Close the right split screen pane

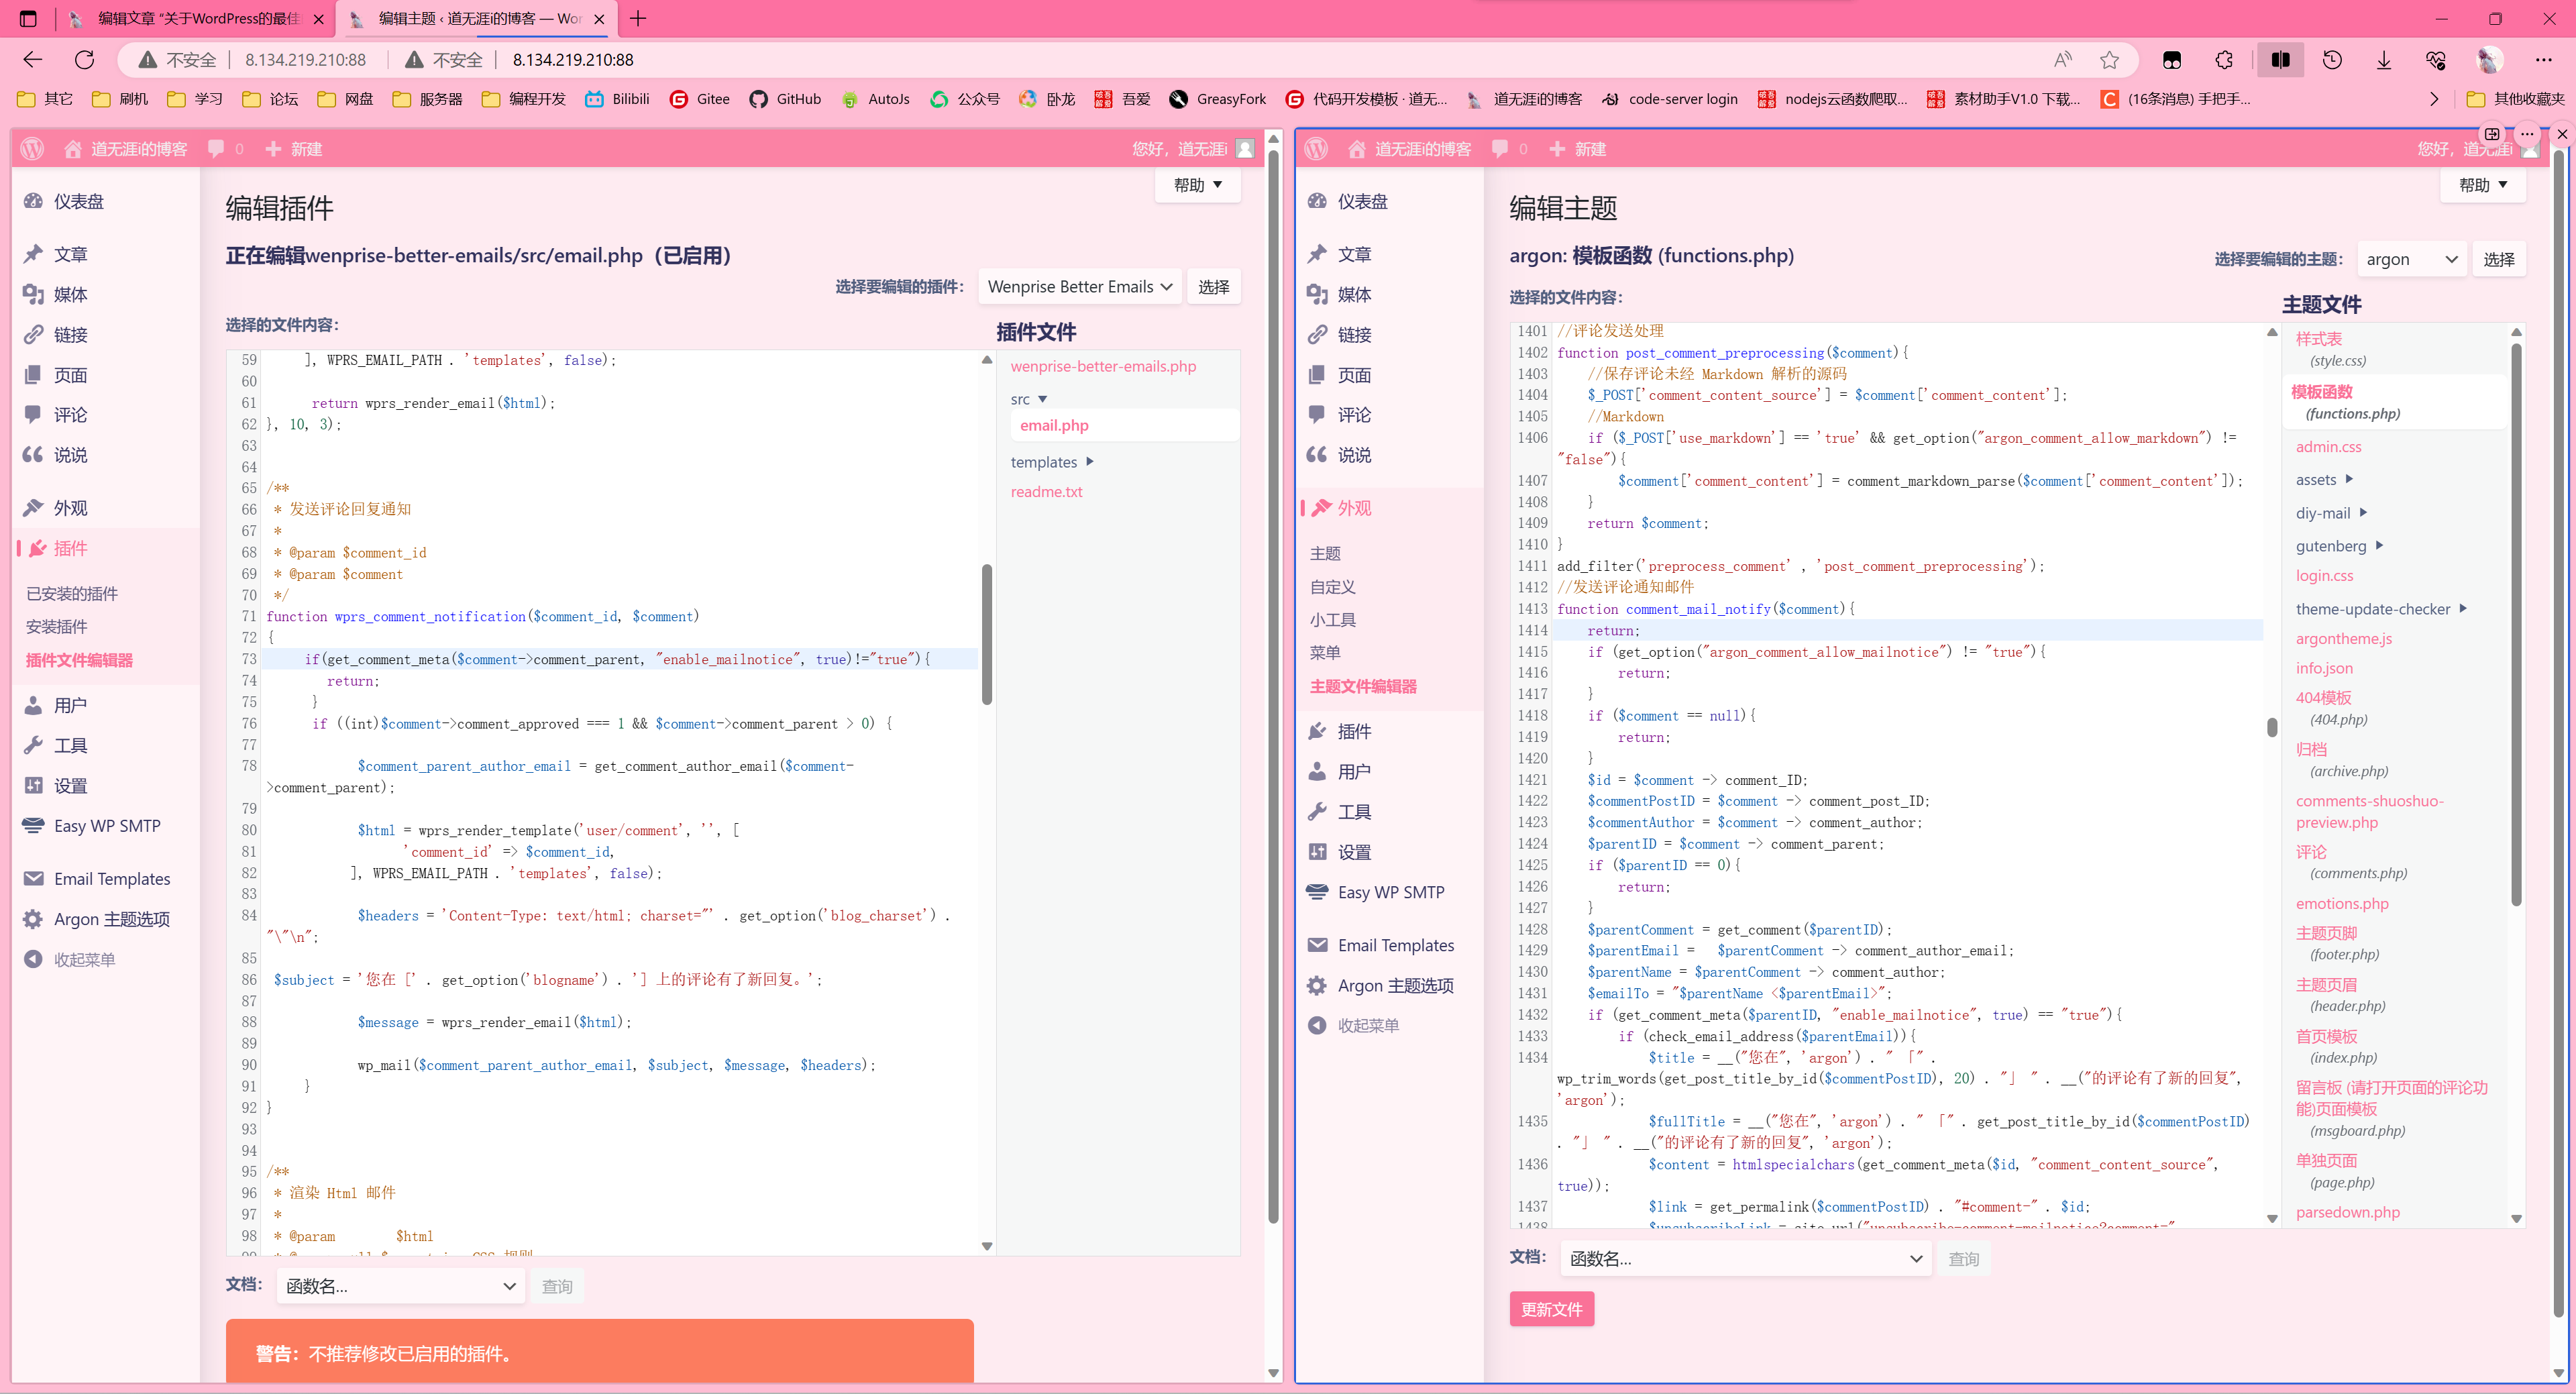click(2561, 133)
